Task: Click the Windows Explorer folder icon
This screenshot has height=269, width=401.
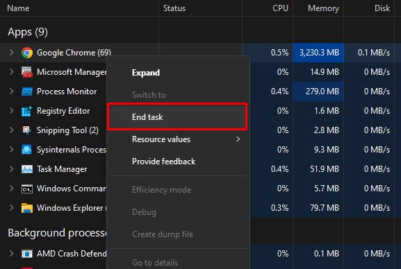Action: pos(27,208)
